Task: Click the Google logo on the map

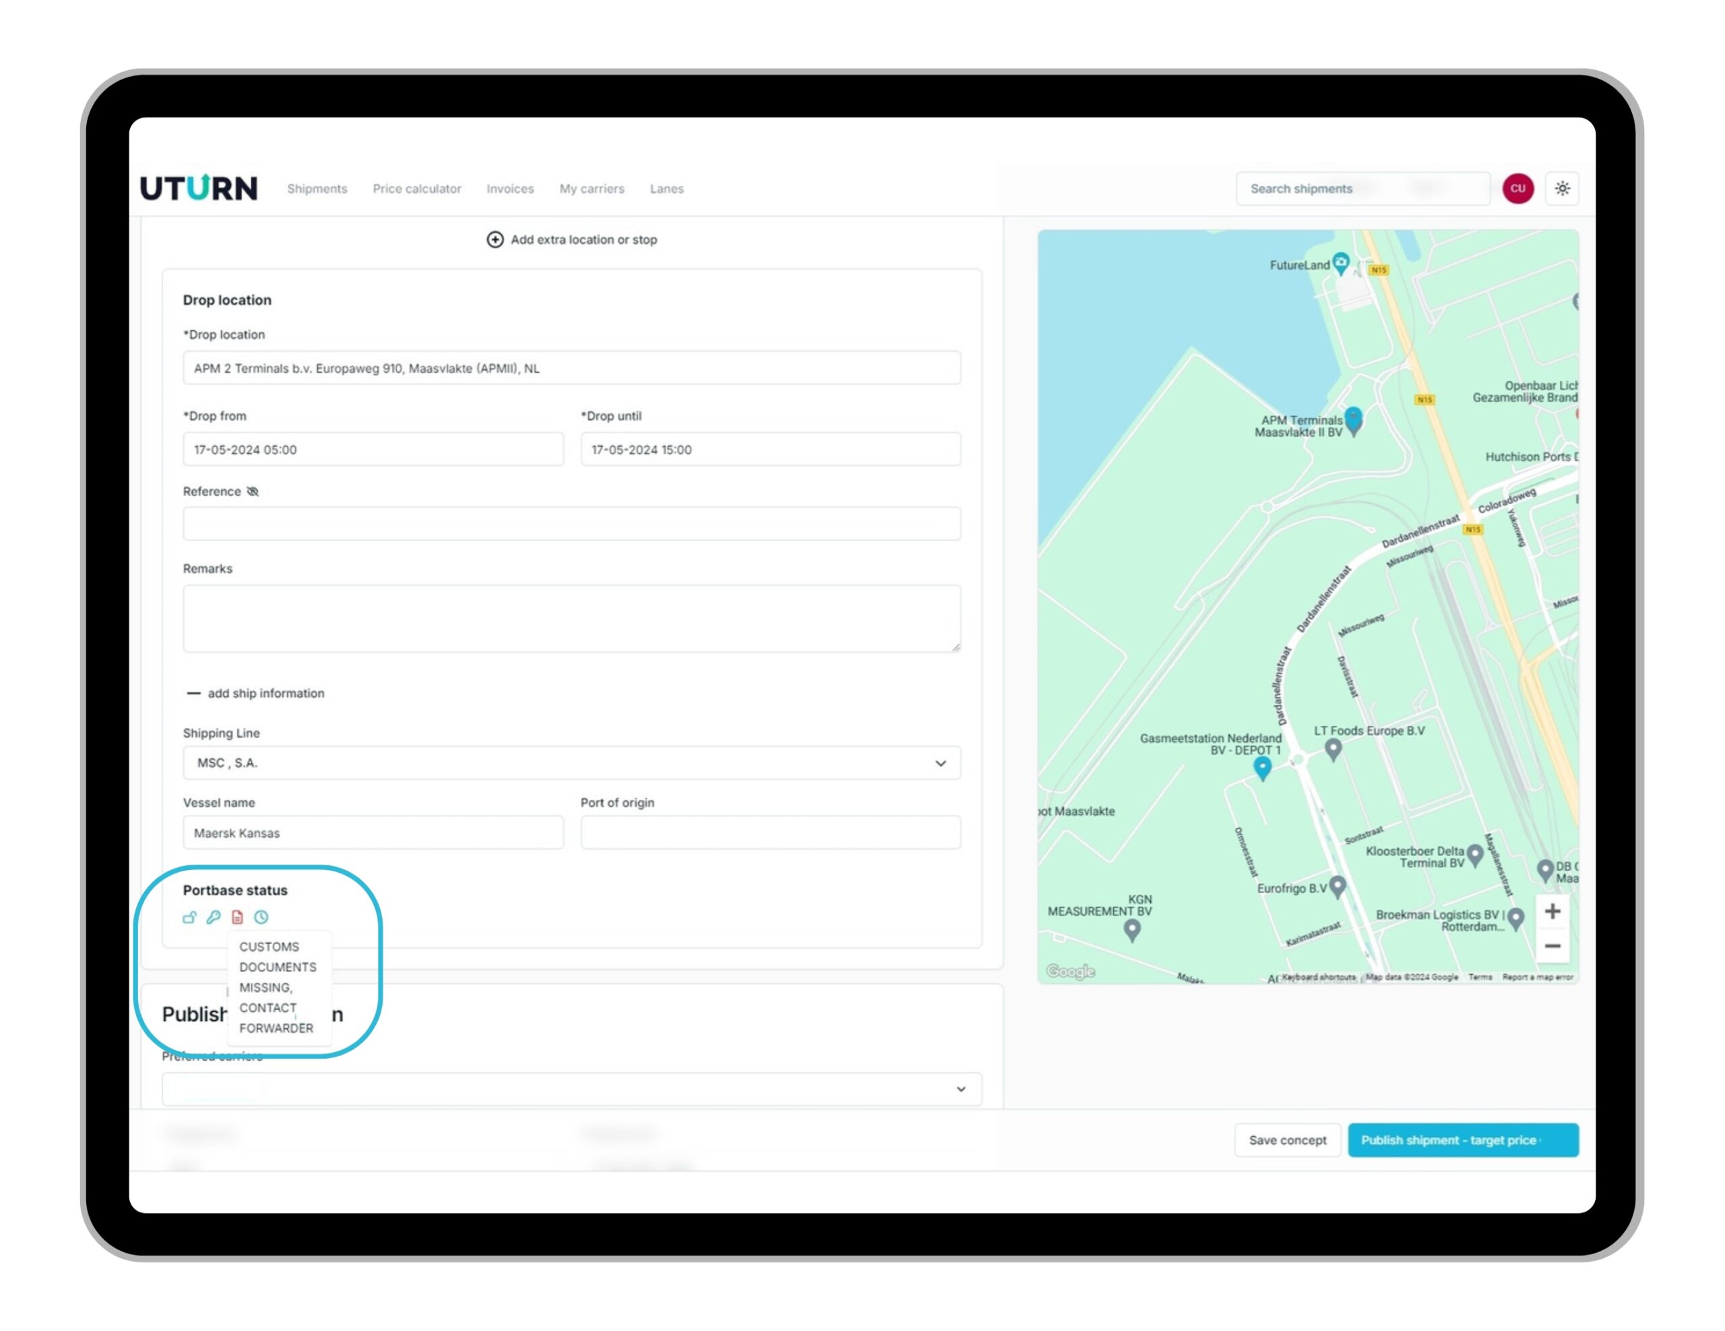Action: click(1070, 971)
